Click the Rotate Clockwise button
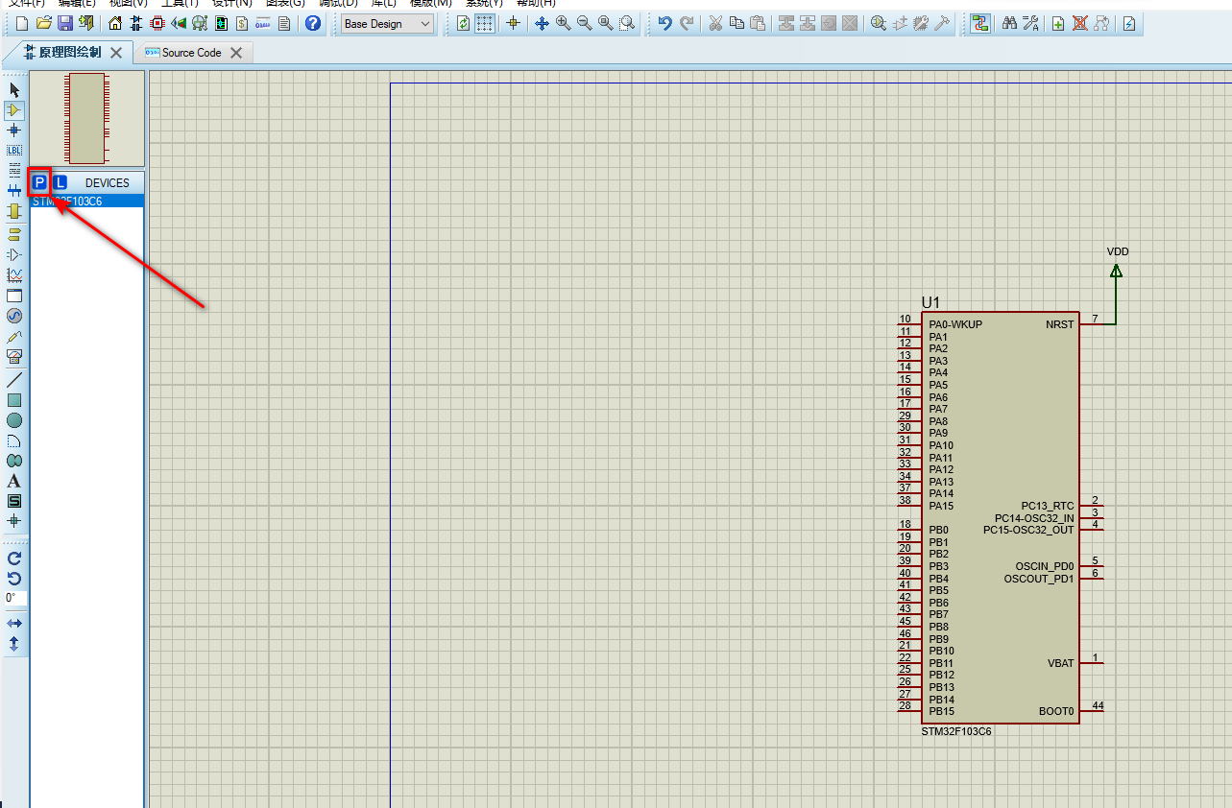The height and width of the screenshot is (808, 1232). [14, 558]
